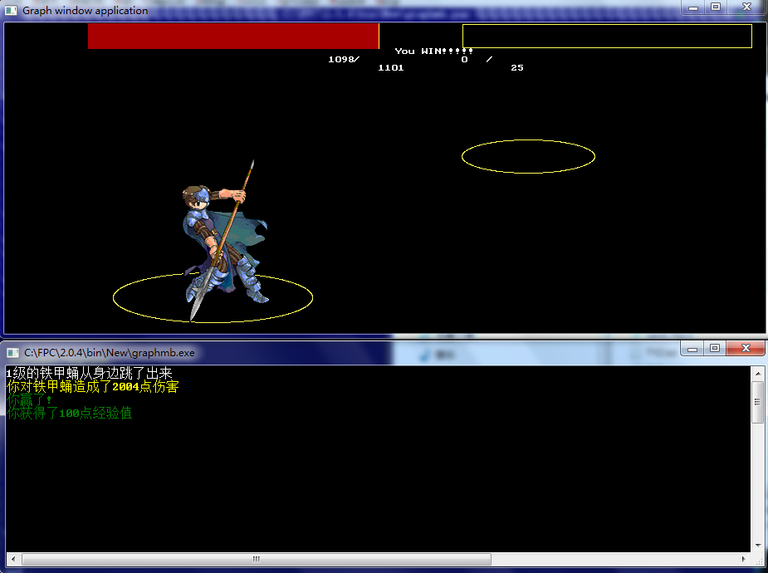Screen dimensions: 768x573
Task: Click the console vertical scrollbar down arrow
Action: (x=758, y=546)
